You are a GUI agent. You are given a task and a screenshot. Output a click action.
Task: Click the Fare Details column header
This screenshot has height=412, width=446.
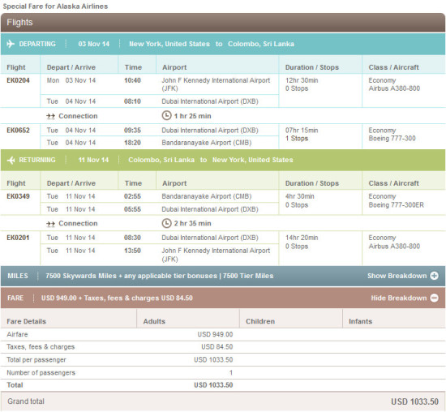[x=27, y=321]
